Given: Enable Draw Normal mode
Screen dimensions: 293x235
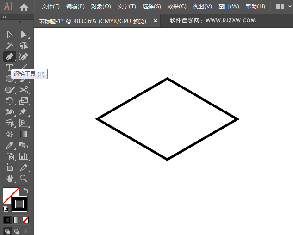Looking at the screenshot, I should [7, 231].
